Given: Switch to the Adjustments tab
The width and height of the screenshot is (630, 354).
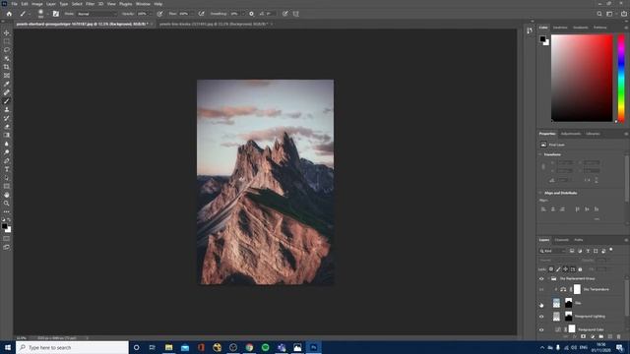Looking at the screenshot, I should point(571,134).
